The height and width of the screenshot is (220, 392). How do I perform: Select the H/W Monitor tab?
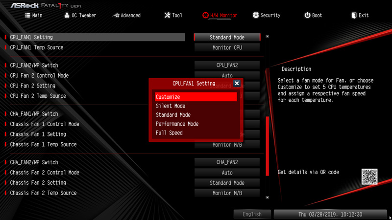[x=220, y=16]
